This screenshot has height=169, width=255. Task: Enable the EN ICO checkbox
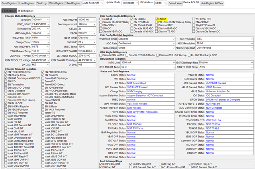point(6,82)
